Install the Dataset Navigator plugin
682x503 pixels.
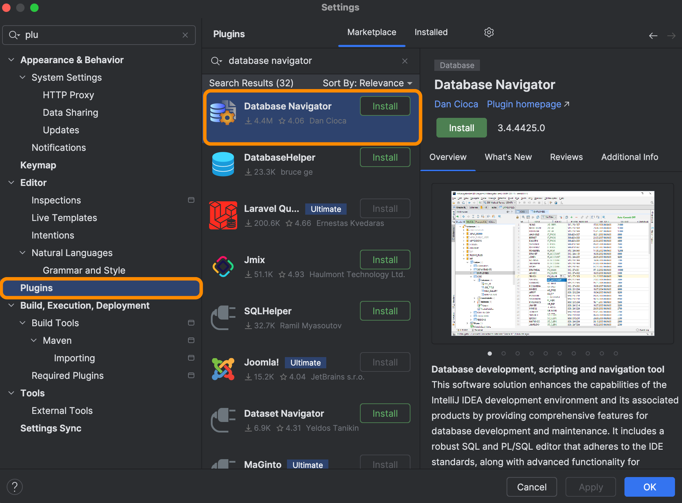pyautogui.click(x=385, y=413)
